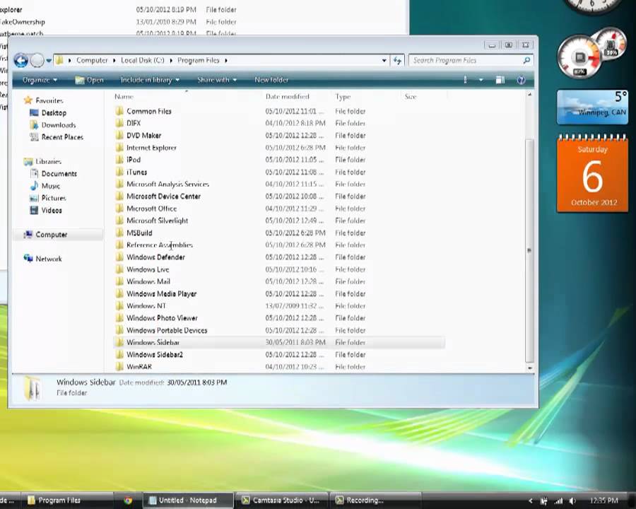Viewport: 636px width, 509px height.
Task: Select the Downloads item in the sidebar
Action: pos(58,124)
